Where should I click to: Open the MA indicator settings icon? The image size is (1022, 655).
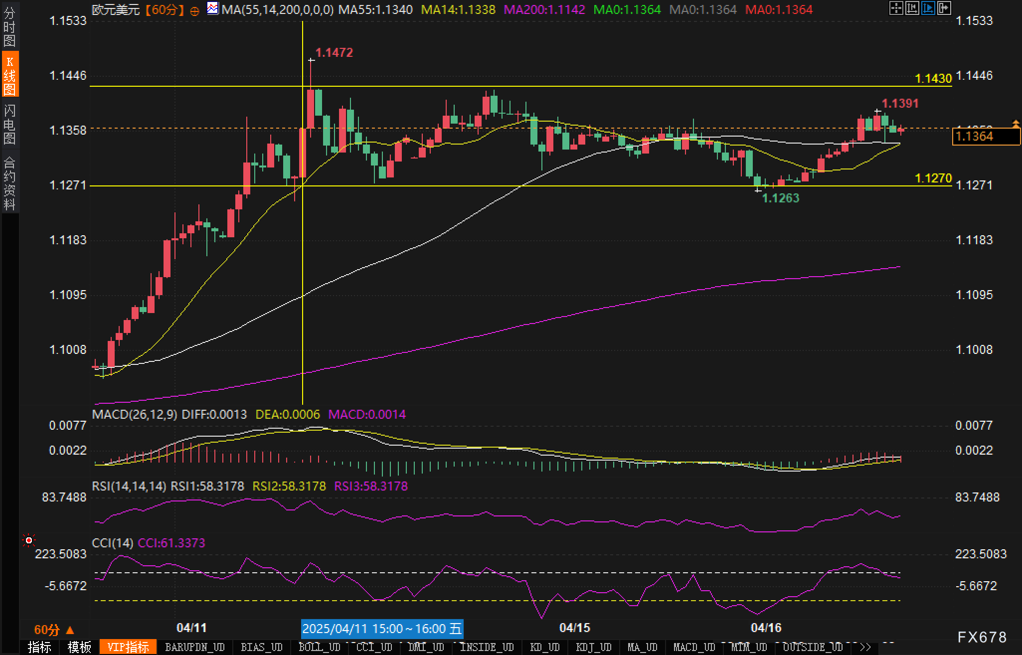pos(213,8)
